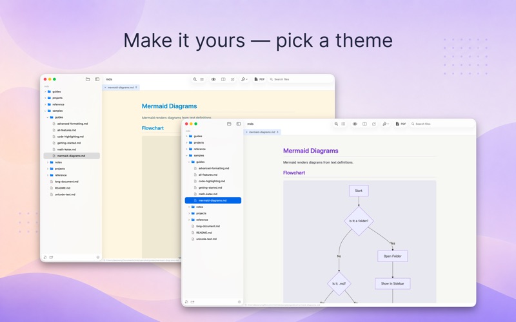The height and width of the screenshot is (322, 516).
Task: Close the mermaid-diagrams.md tab in back window
Action: (x=105, y=88)
